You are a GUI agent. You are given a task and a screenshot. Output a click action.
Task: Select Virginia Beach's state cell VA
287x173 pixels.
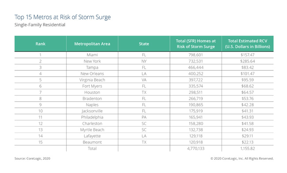click(x=144, y=80)
